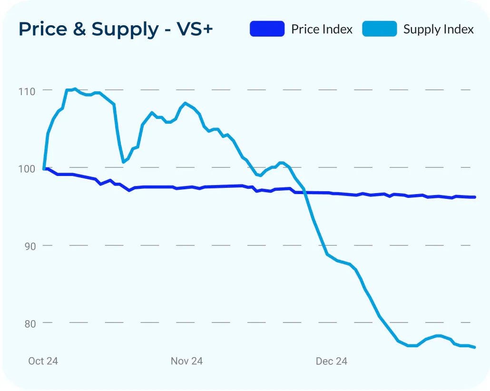Click the supply line's right end point
This screenshot has width=490, height=391.
(474, 347)
